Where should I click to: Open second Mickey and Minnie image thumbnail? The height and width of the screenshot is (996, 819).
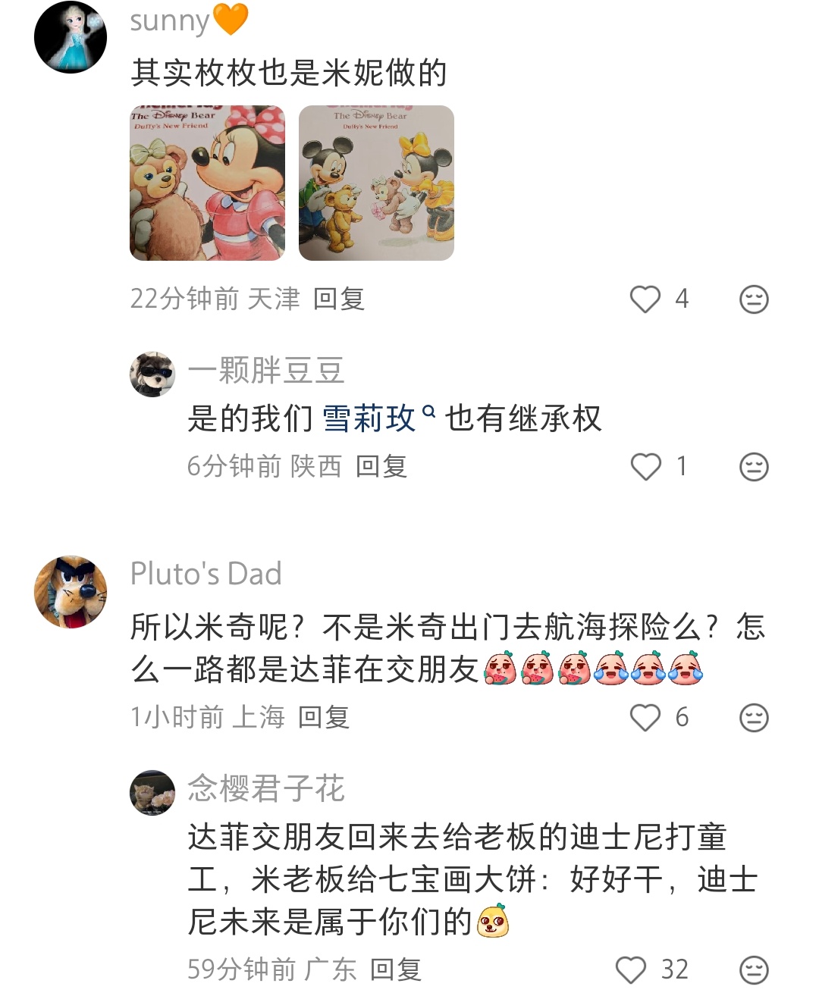click(376, 183)
